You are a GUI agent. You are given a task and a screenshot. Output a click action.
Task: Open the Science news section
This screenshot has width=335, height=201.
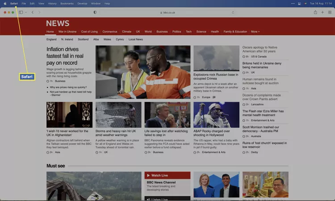[x=201, y=32]
